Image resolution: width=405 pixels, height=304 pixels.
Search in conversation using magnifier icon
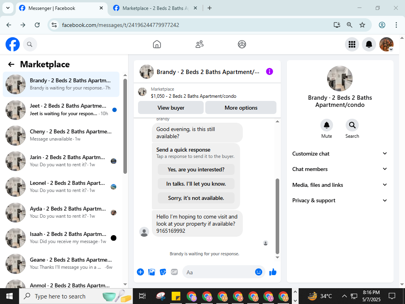352,125
